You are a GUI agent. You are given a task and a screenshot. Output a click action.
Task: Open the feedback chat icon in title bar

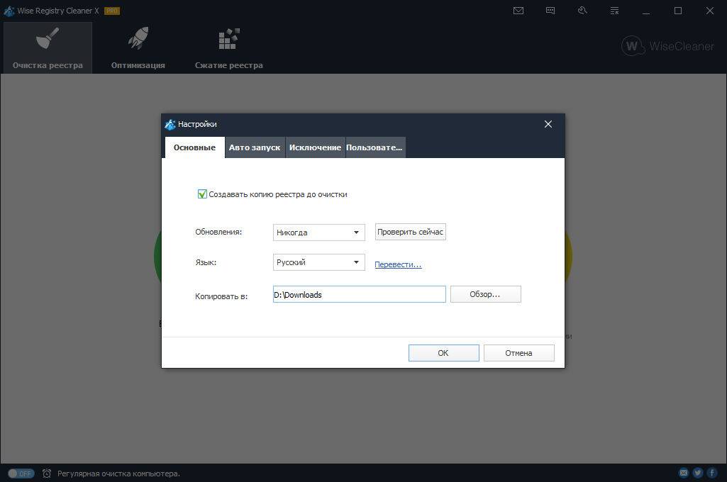(550, 11)
